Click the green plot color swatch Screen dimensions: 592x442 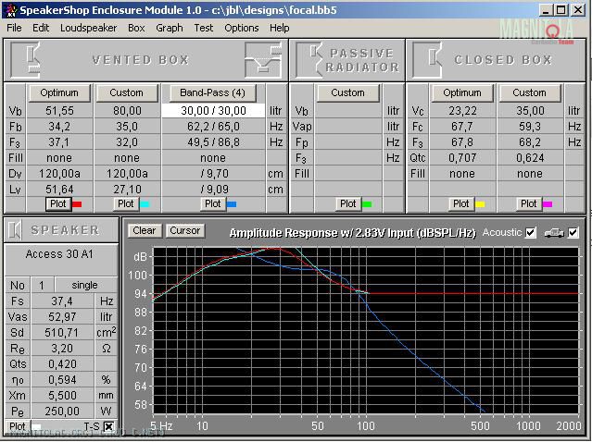click(367, 204)
